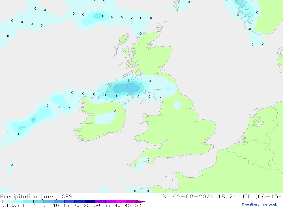Click the 0.5–1 mm legend color swatch
The image size is (283, 207).
[x=18, y=201]
